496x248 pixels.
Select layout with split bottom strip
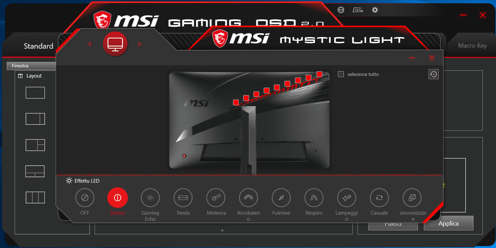point(35,171)
